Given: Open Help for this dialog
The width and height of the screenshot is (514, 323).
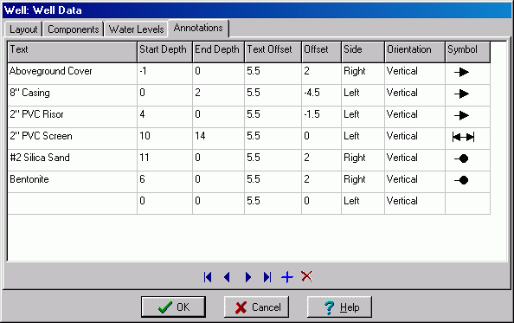Looking at the screenshot, I should tap(339, 307).
